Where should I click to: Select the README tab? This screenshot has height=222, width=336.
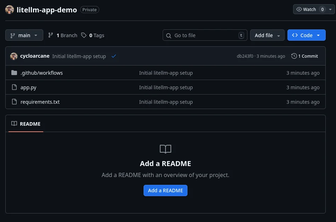click(26, 124)
